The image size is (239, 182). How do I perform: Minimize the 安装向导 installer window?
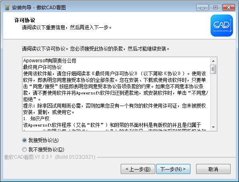[202, 8]
